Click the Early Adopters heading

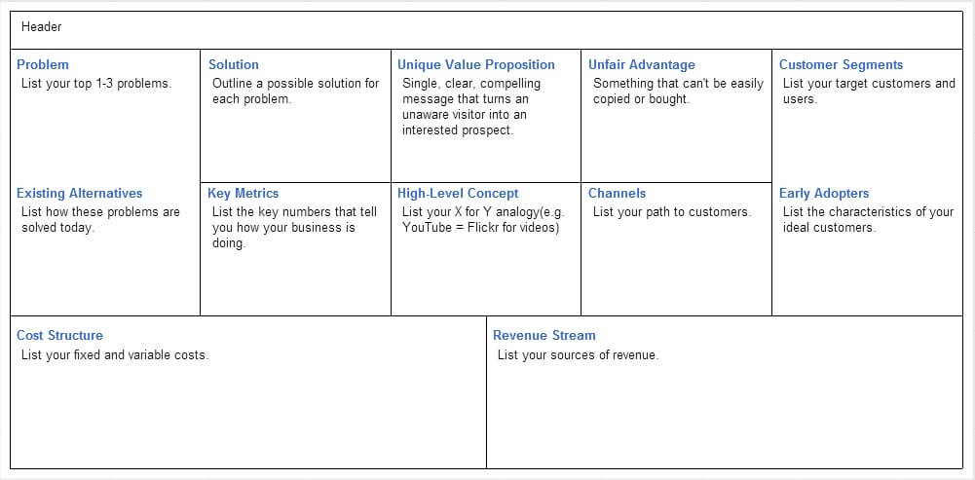824,193
